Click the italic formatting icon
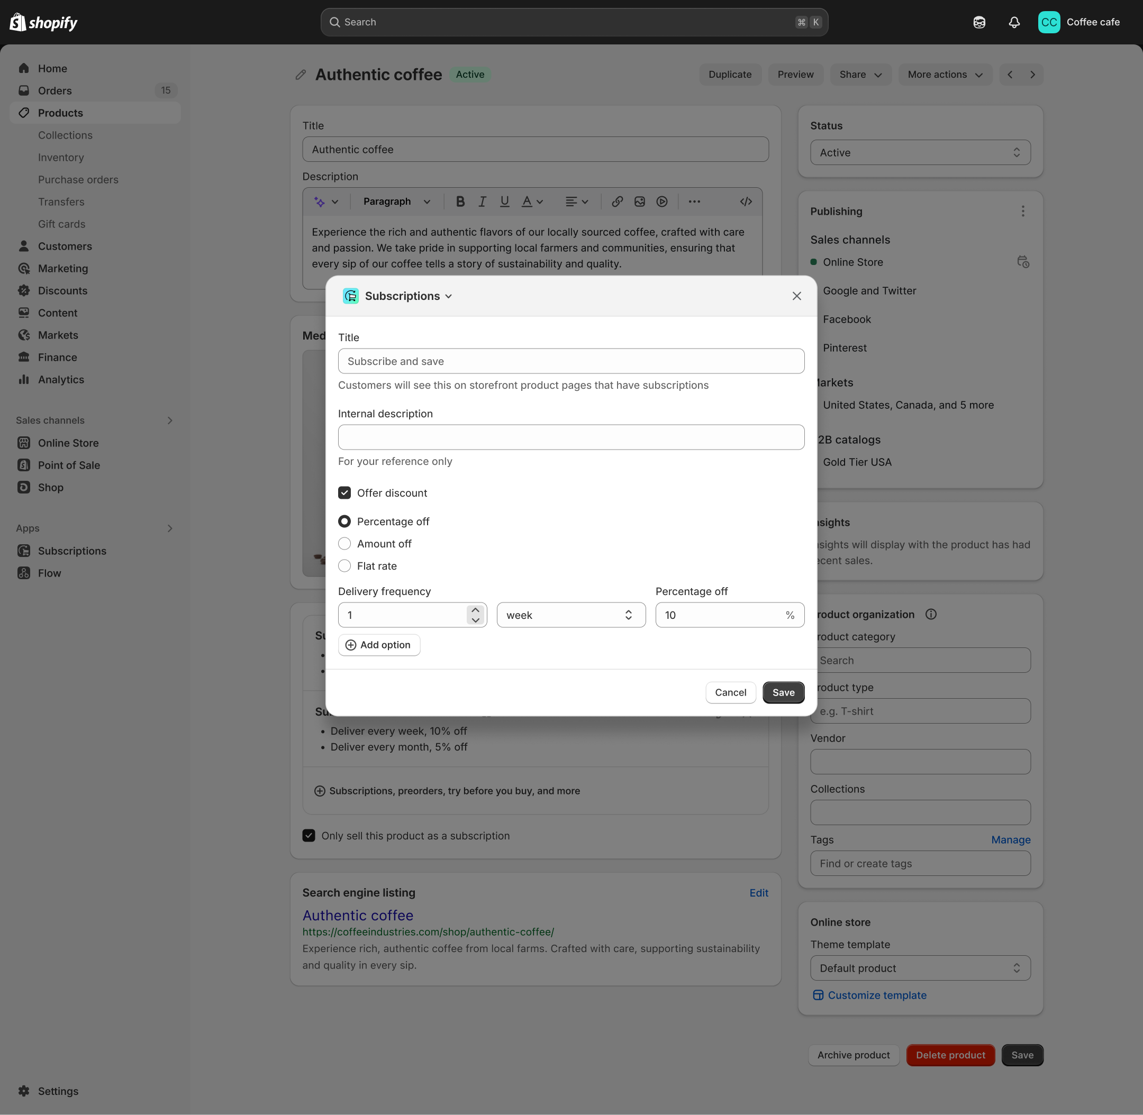 pyautogui.click(x=481, y=202)
